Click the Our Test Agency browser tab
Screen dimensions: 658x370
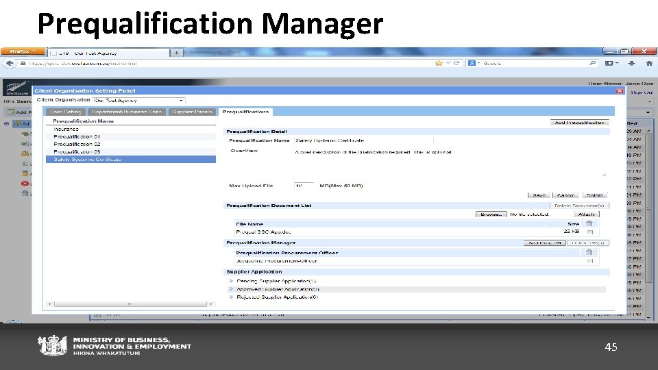coord(109,53)
